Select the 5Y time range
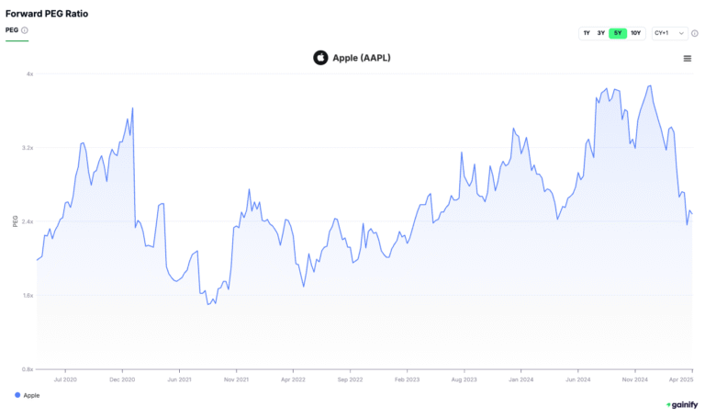Screen dimensions: 705x418 click(x=618, y=33)
